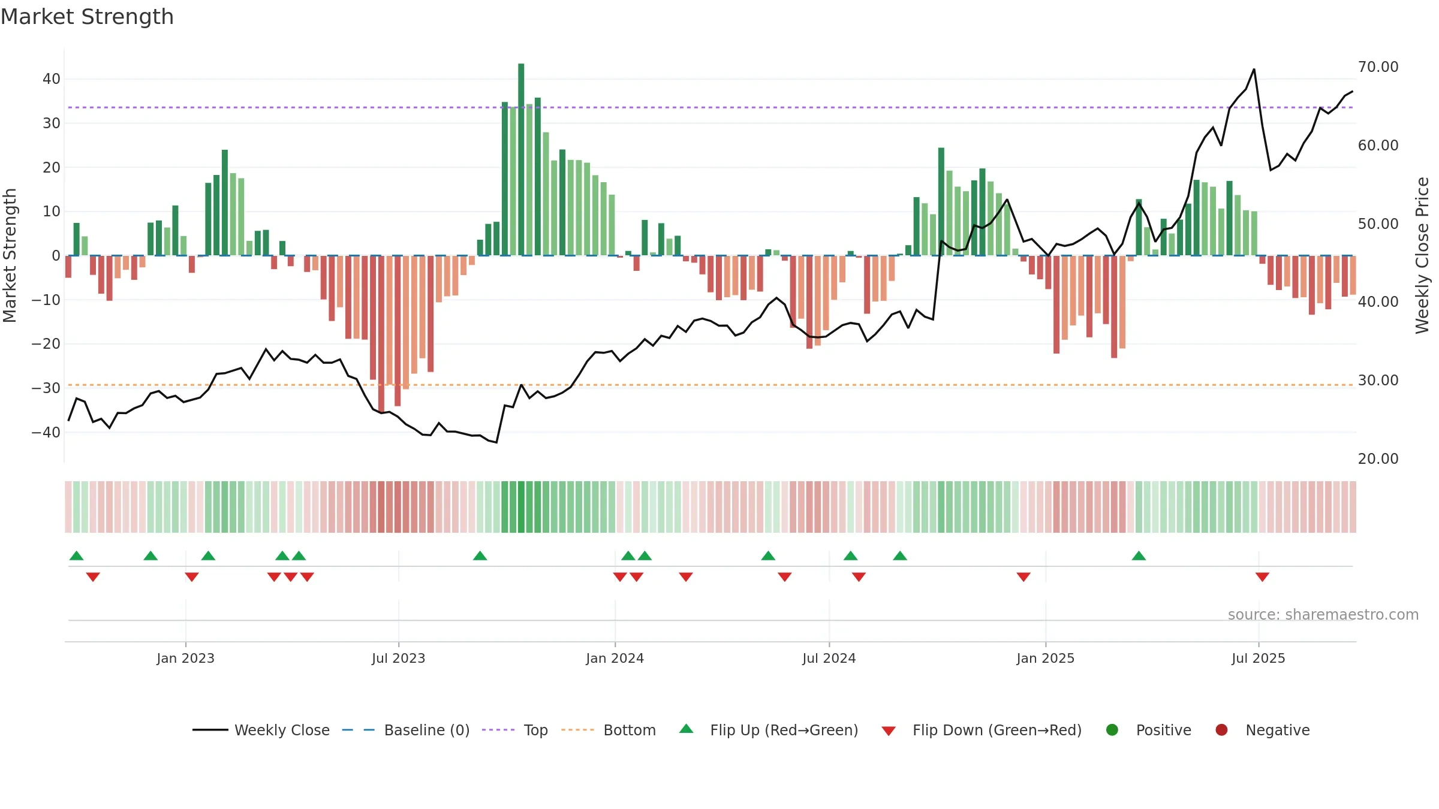Click the Jan 2023 axis label

click(186, 658)
